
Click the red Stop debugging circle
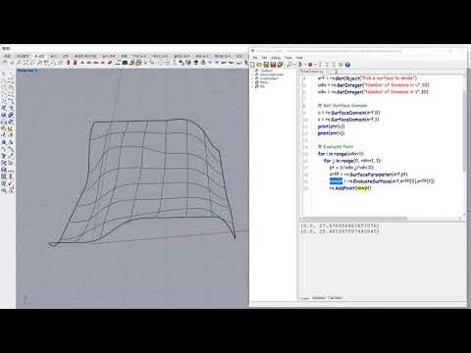point(310,65)
